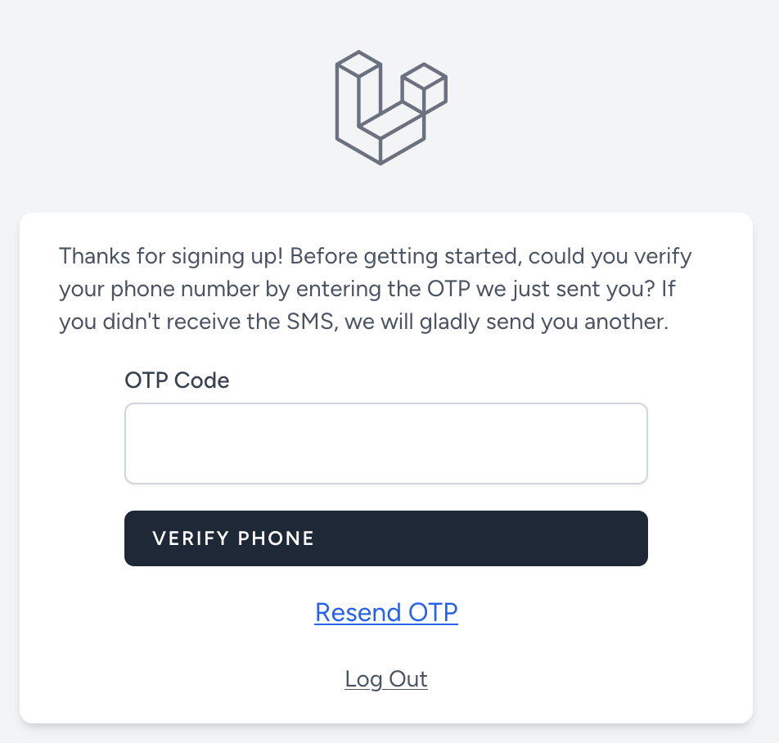Viewport: 779px width, 743px height.
Task: Open the home page via Laravel logo
Action: pos(390,107)
